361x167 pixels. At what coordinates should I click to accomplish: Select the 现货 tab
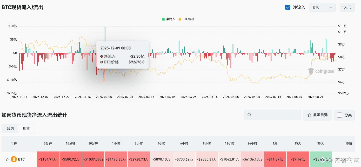click(26, 128)
